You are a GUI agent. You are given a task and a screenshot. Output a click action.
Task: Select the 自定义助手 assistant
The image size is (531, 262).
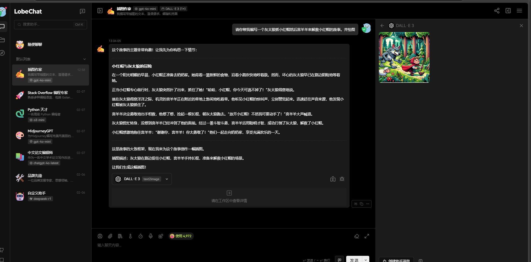pyautogui.click(x=50, y=196)
